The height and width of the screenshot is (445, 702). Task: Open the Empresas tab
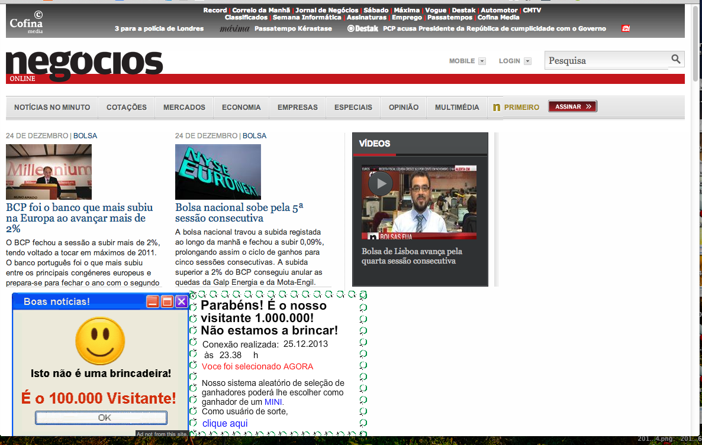tap(298, 107)
